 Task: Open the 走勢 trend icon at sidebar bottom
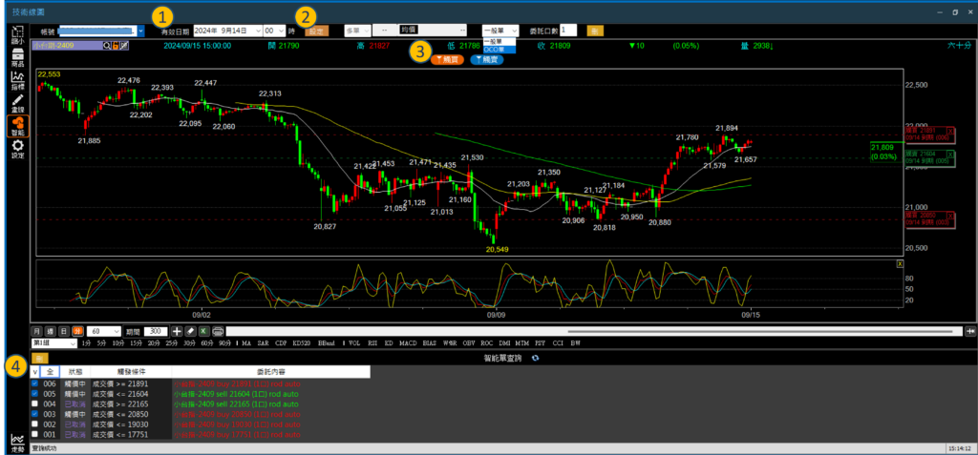coord(17,444)
